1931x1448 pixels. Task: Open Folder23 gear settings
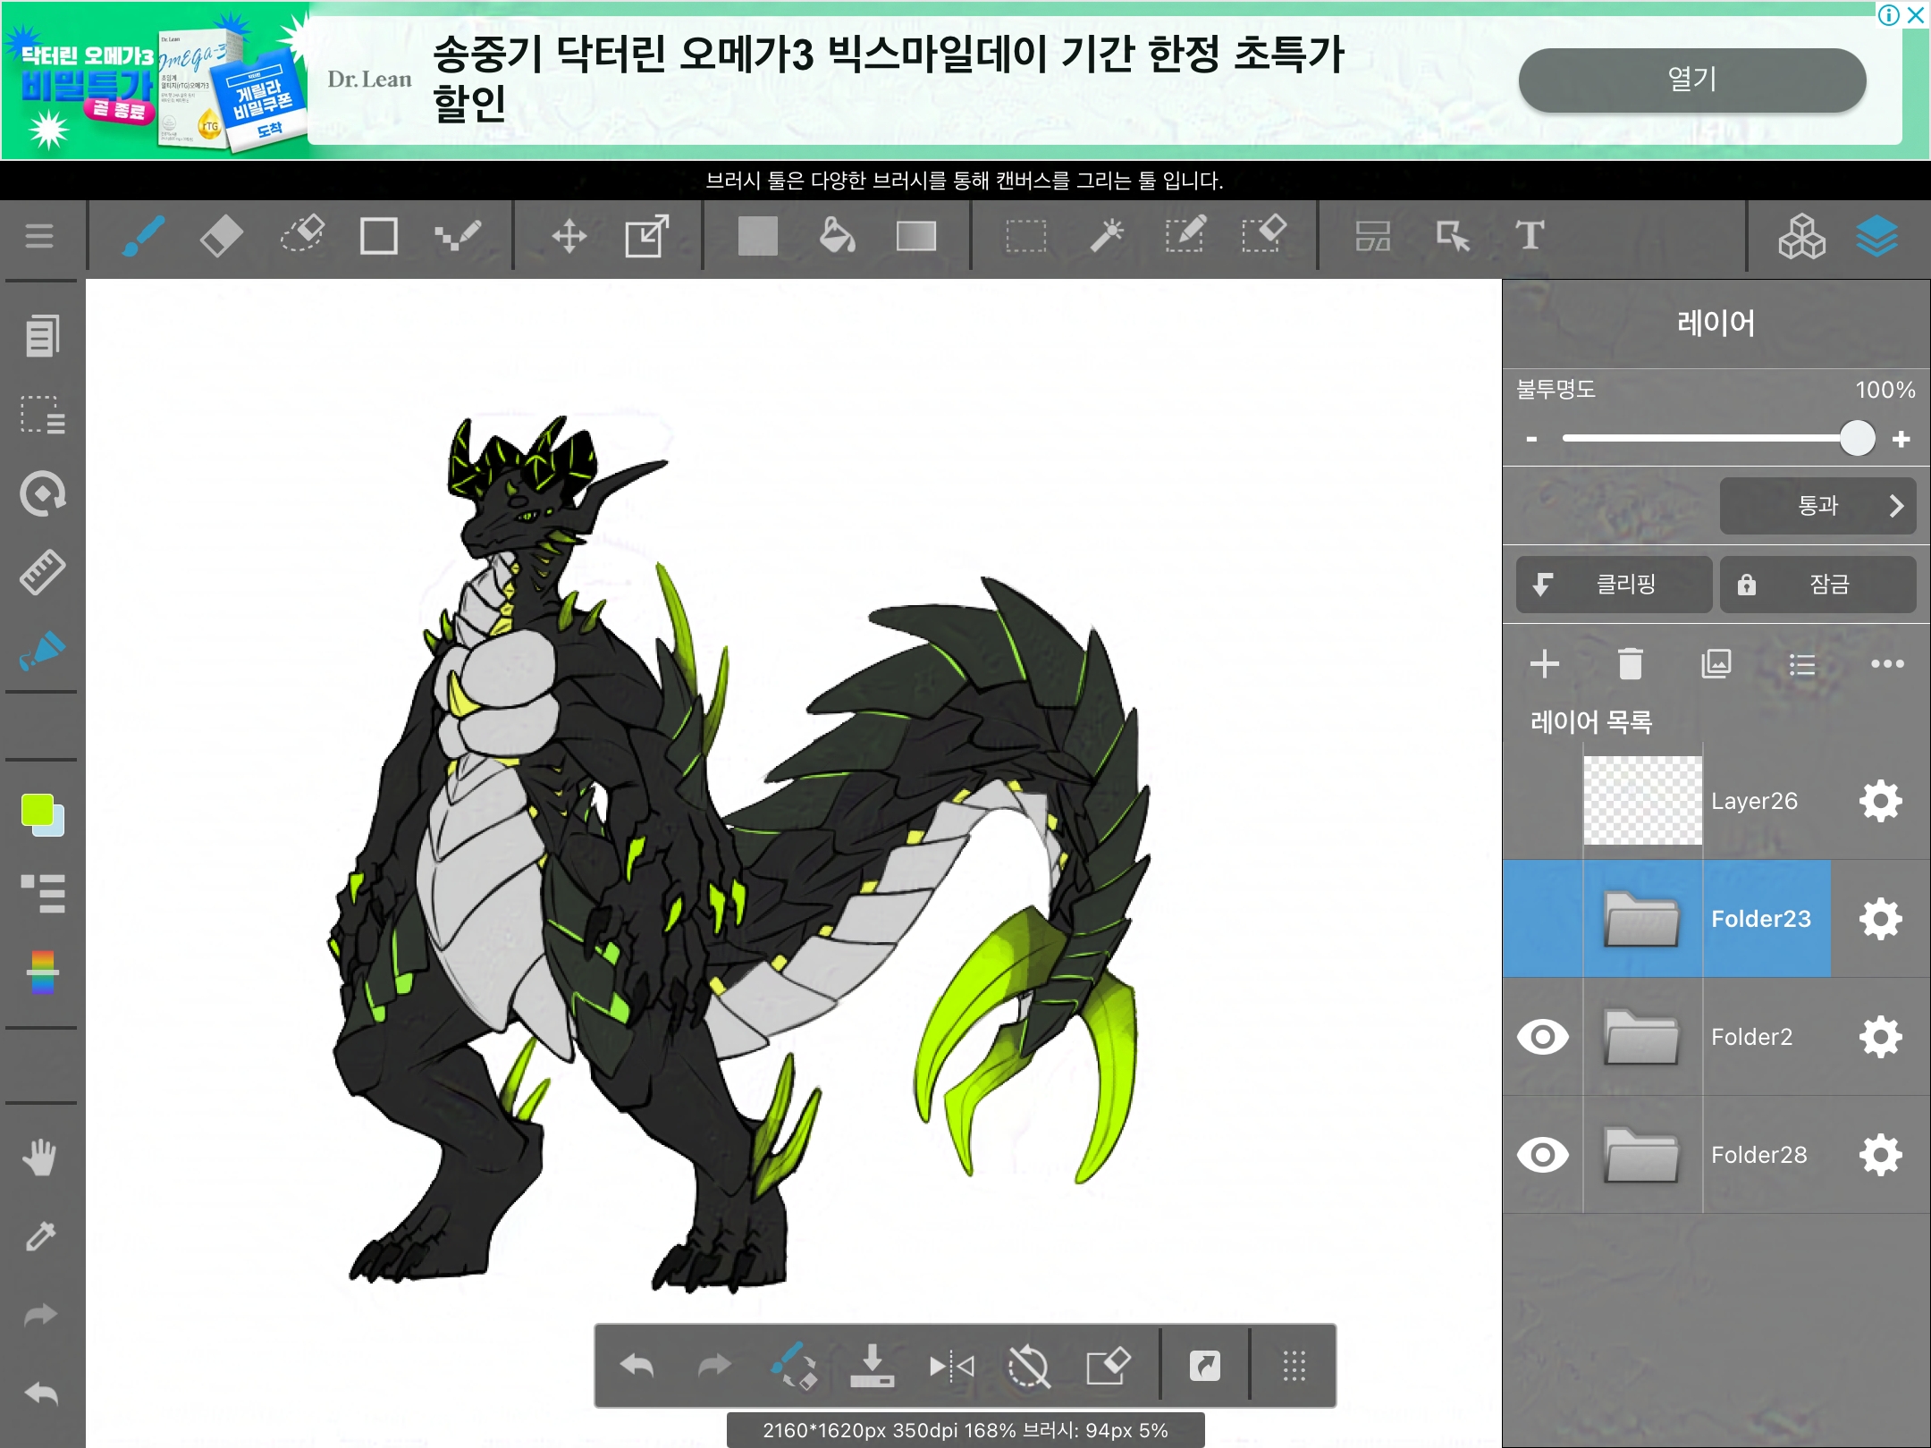pyautogui.click(x=1880, y=919)
